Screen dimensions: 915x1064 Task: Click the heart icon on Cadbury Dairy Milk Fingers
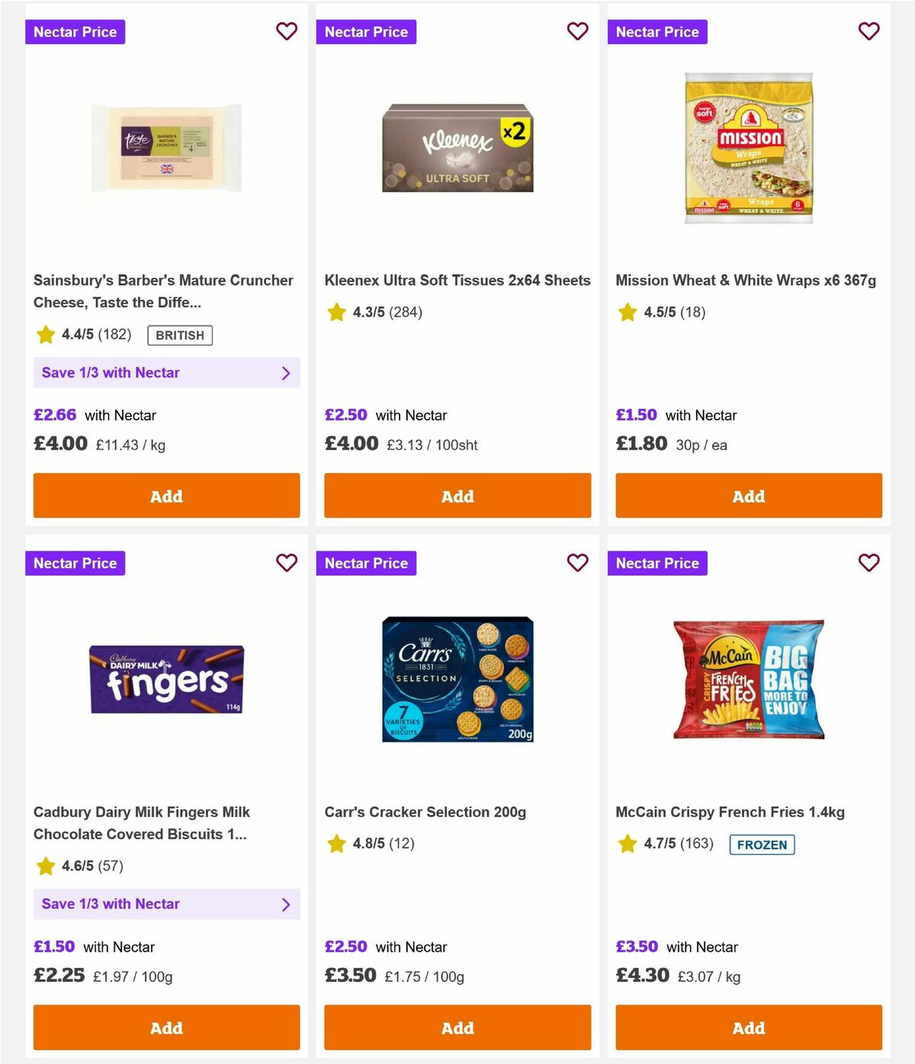tap(287, 563)
